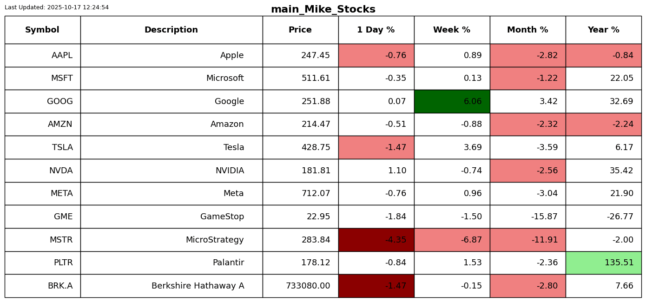Click the Description column header
Image resolution: width=646 pixels, height=302 pixels.
(171, 30)
